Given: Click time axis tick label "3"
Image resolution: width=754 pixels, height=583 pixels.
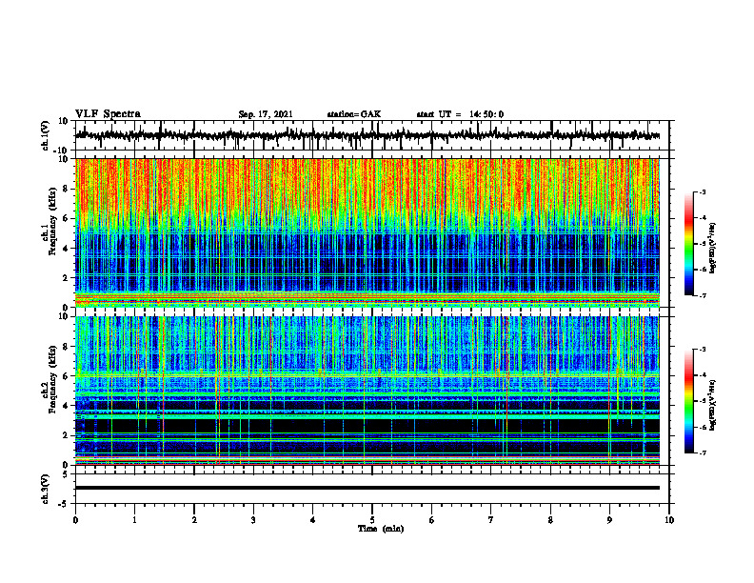Looking at the screenshot, I should point(253,520).
